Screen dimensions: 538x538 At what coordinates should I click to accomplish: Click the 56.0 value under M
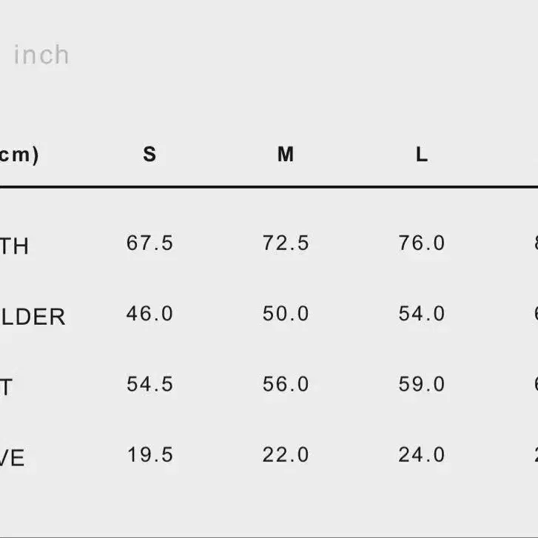[x=286, y=383]
